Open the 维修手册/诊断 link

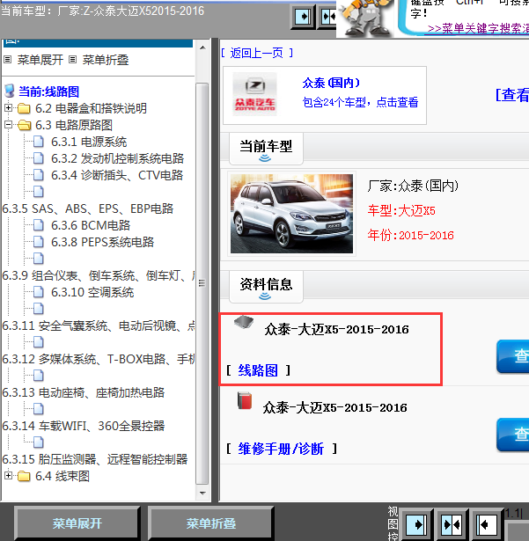coord(281,449)
